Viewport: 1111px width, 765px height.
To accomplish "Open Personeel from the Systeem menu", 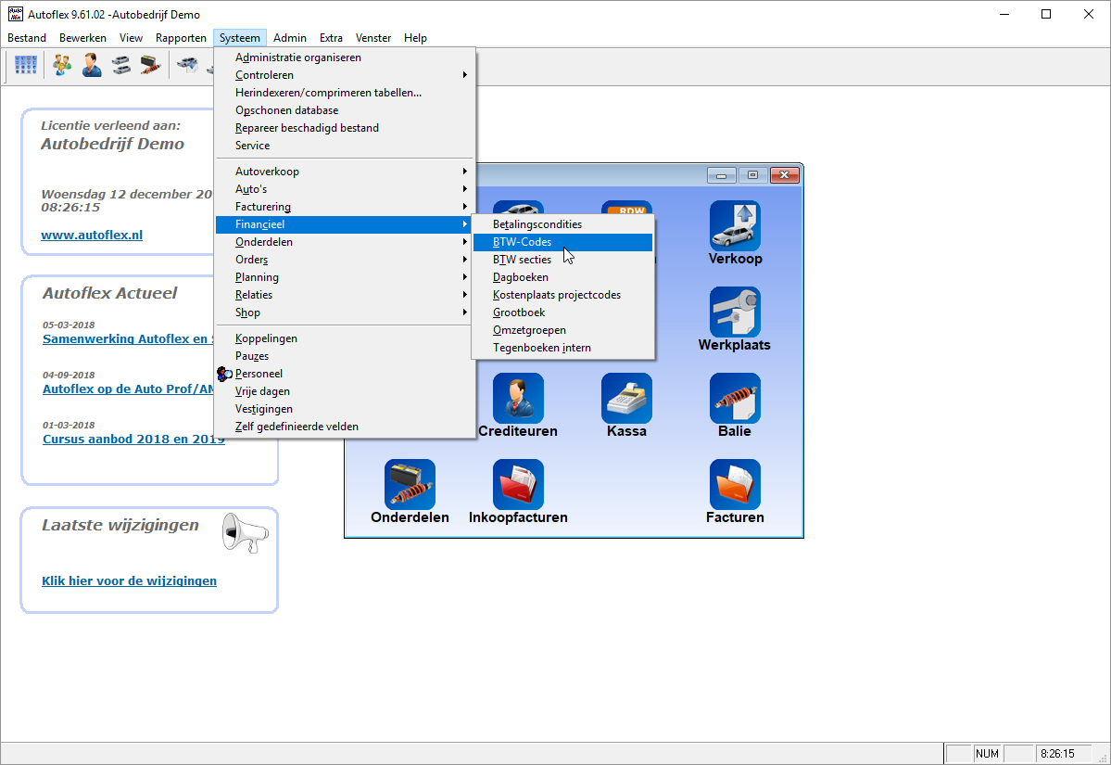I will (x=345, y=374).
